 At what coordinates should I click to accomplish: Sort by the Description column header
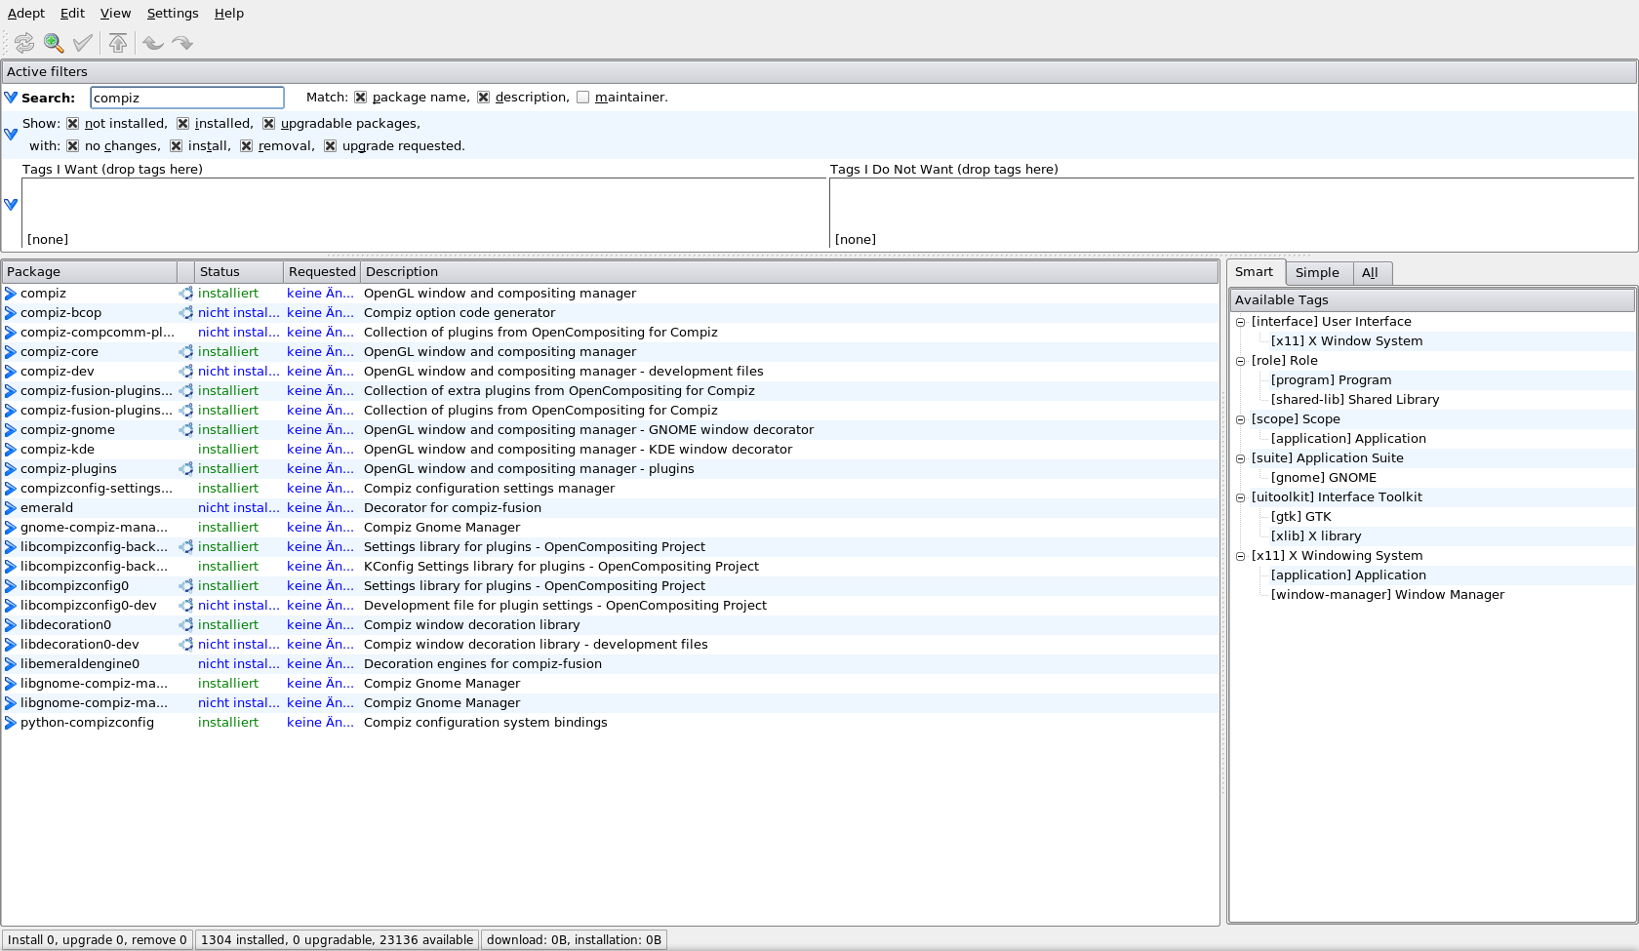pyautogui.click(x=789, y=272)
